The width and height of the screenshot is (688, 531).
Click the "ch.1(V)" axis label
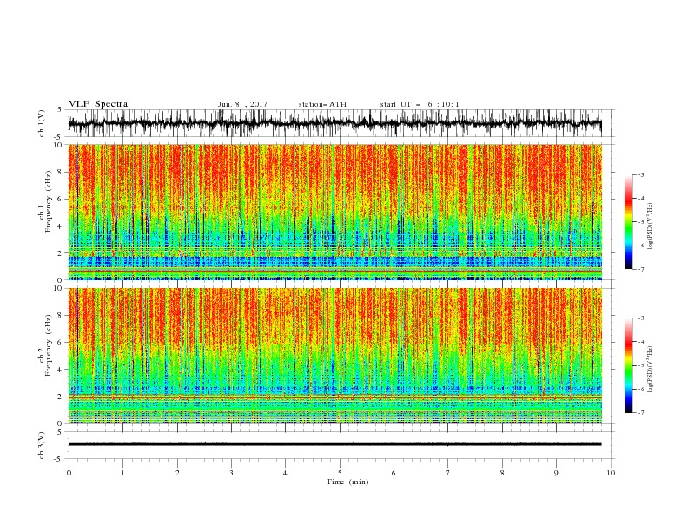pos(42,123)
